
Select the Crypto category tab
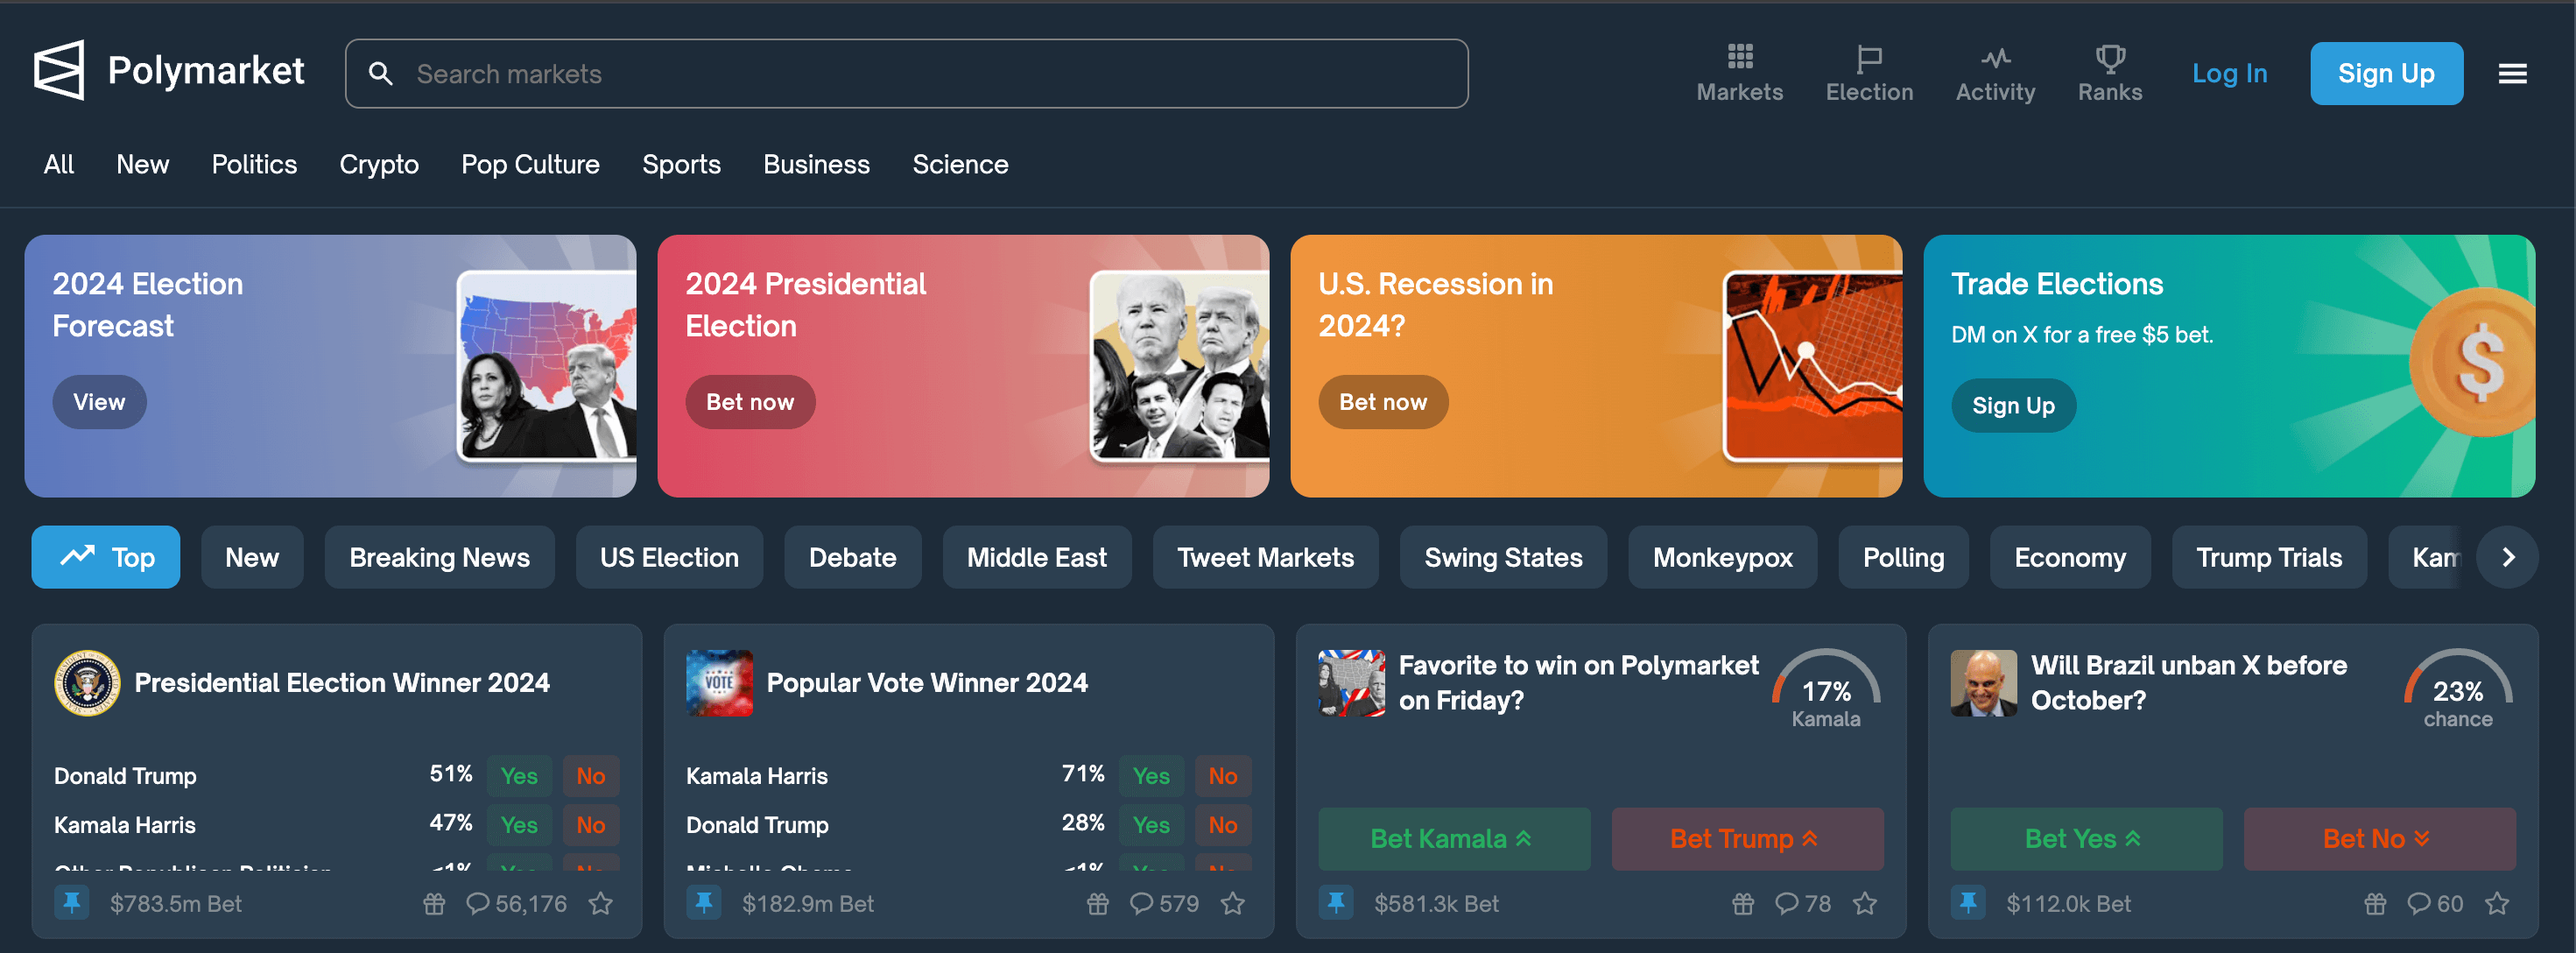[x=378, y=163]
